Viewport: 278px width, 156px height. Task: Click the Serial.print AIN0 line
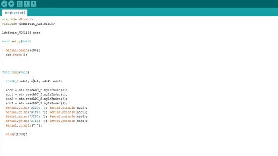pyautogui.click(x=46, y=108)
